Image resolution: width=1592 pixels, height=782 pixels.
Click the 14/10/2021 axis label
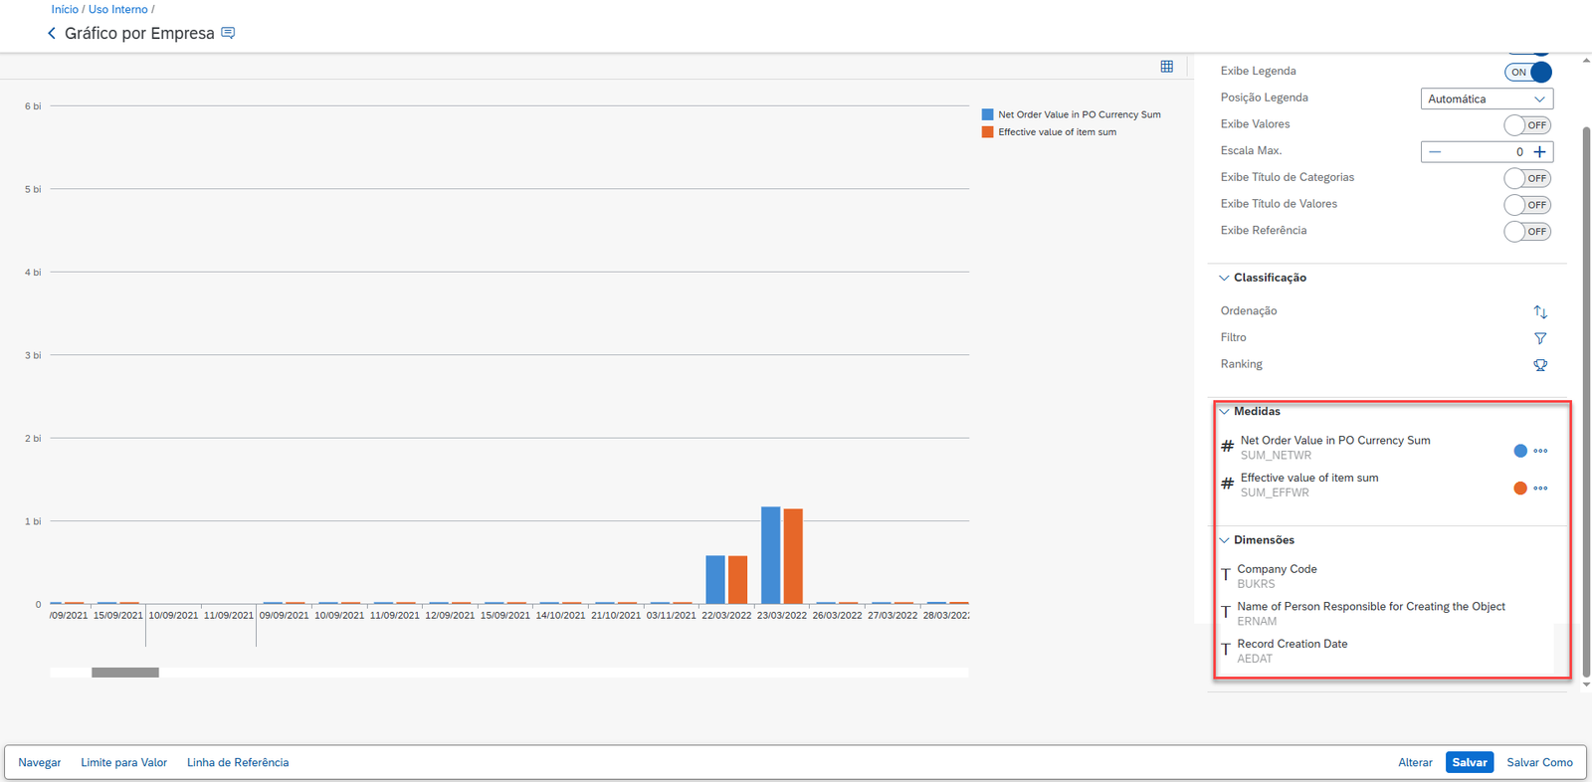(x=560, y=616)
